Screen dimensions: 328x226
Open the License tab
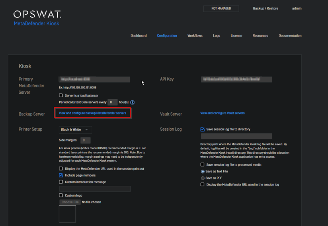(x=236, y=36)
